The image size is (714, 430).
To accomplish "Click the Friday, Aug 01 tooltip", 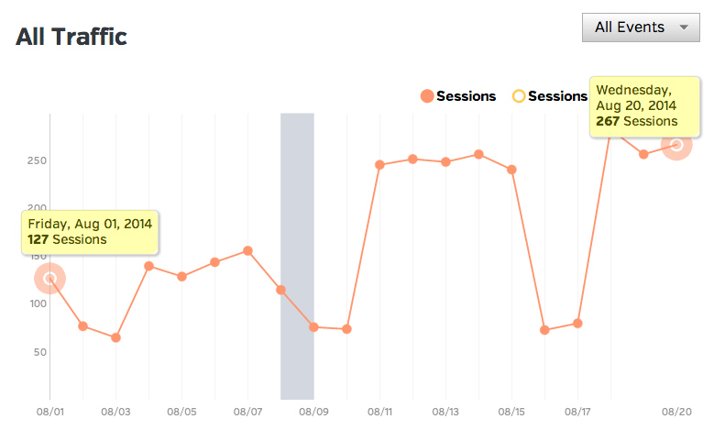I will click(x=90, y=232).
